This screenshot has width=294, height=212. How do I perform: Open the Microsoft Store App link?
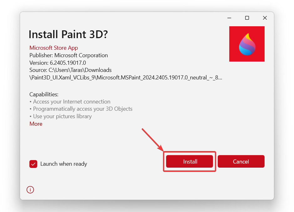point(53,48)
